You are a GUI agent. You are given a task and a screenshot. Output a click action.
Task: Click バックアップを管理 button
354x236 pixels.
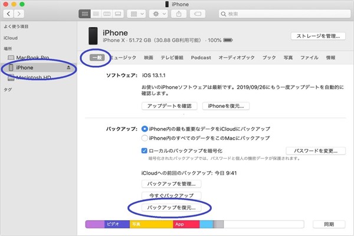click(171, 184)
